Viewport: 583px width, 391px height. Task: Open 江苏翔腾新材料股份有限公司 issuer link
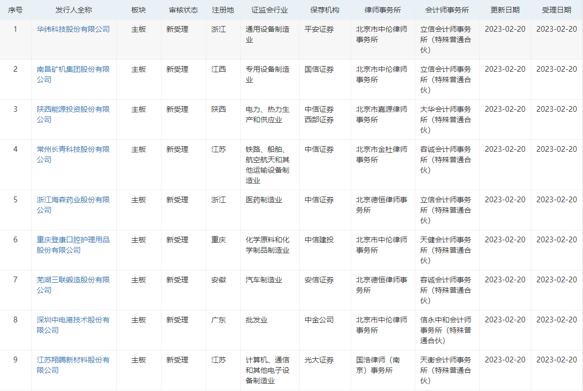click(73, 366)
